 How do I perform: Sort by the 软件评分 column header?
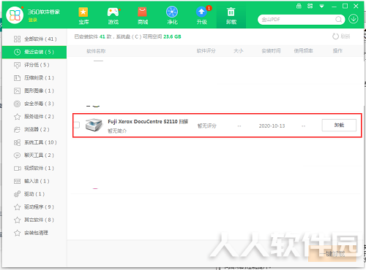pyautogui.click(x=206, y=51)
